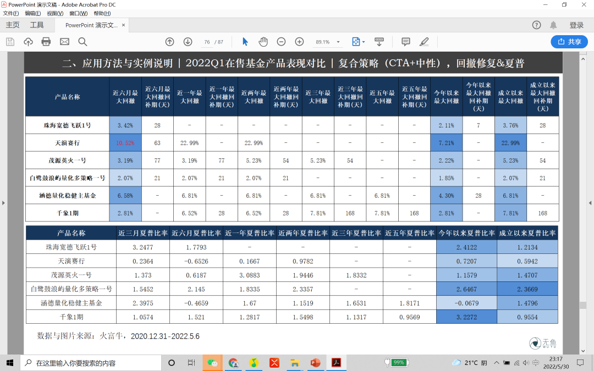Viewport: 594px width, 371px height.
Task: Expand the right tools pane arrow
Action: 590,203
